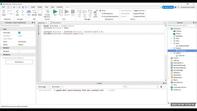Switch to the VIEW ribbon tab
Screen dimensions: 197x111
(53, 7)
